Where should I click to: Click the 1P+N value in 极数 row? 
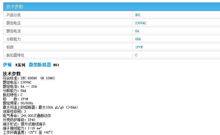point(139,47)
